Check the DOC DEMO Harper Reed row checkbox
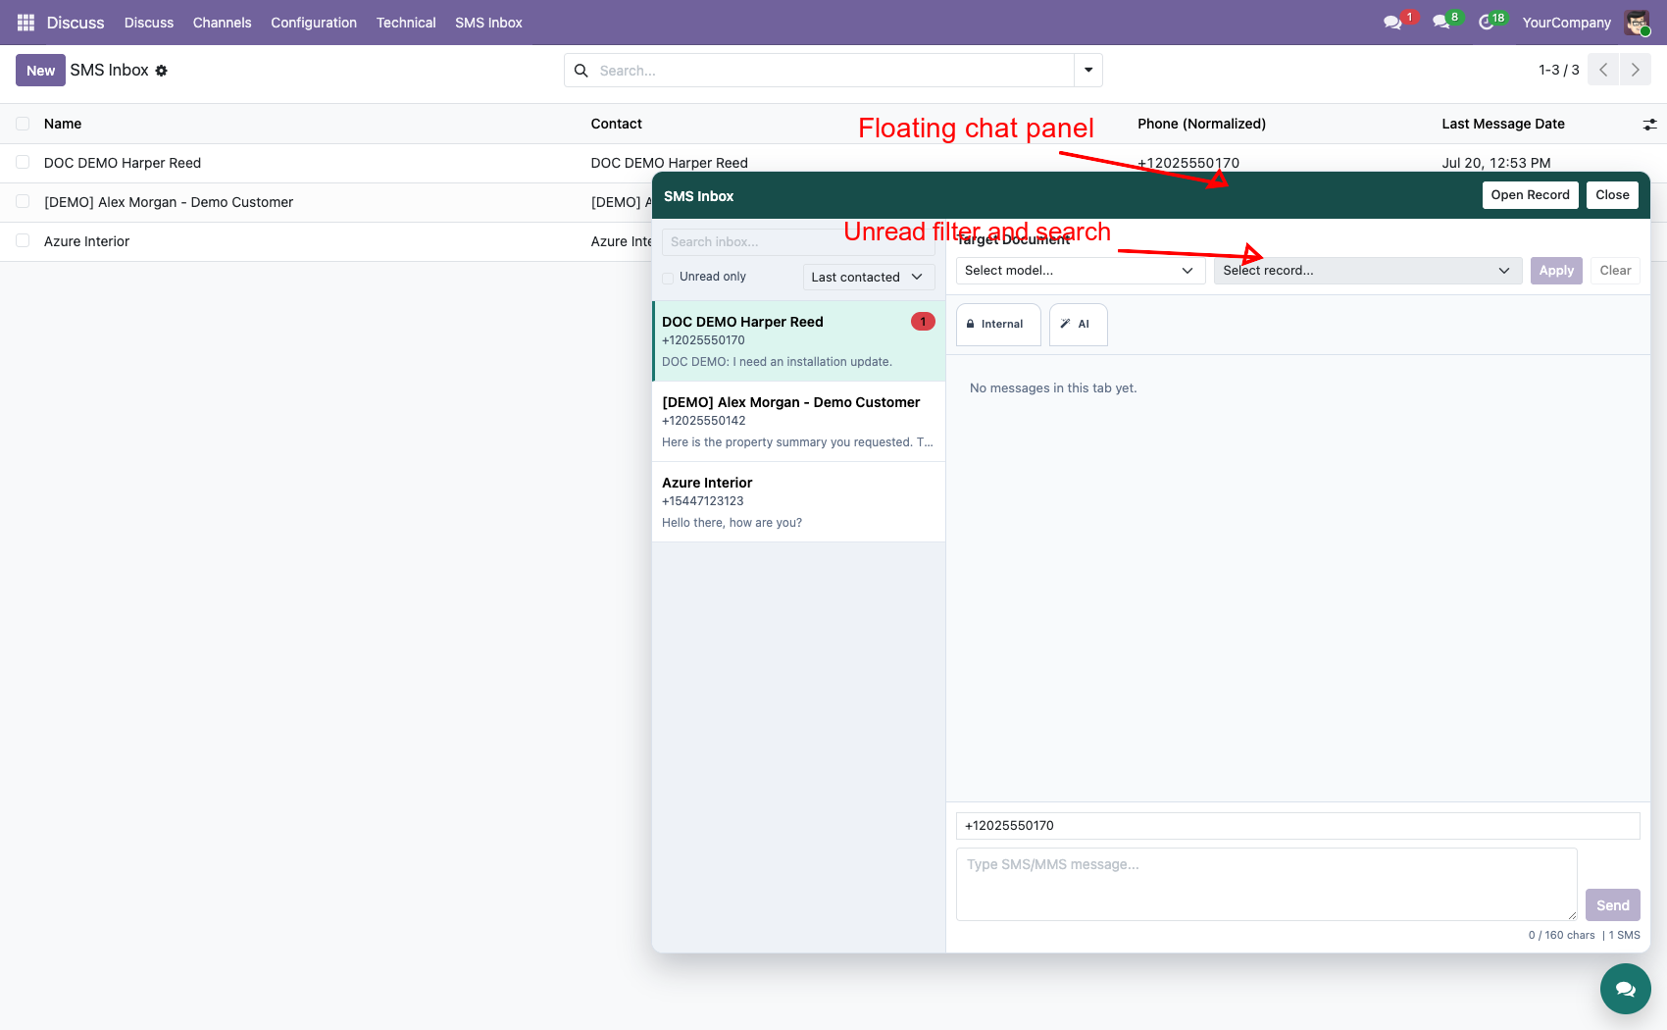 pos(23,163)
